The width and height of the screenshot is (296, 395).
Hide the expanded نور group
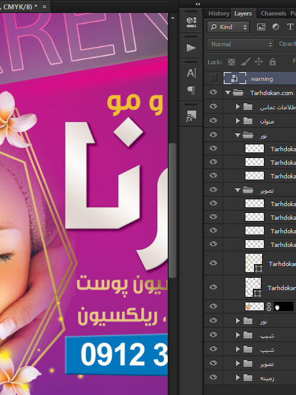click(x=213, y=135)
